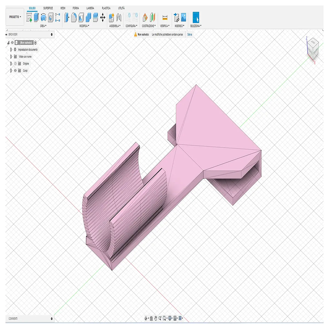Switch to the MESH tab
This screenshot has width=329, height=329.
63,8
